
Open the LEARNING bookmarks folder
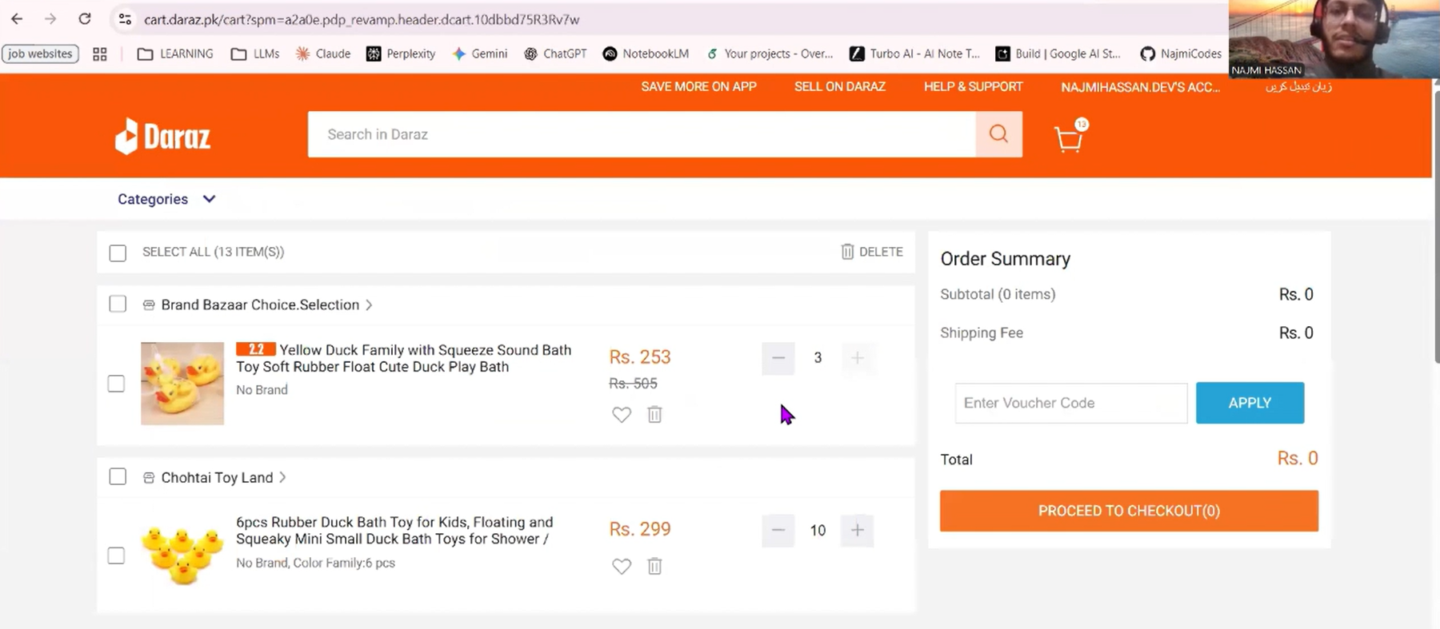coord(175,54)
